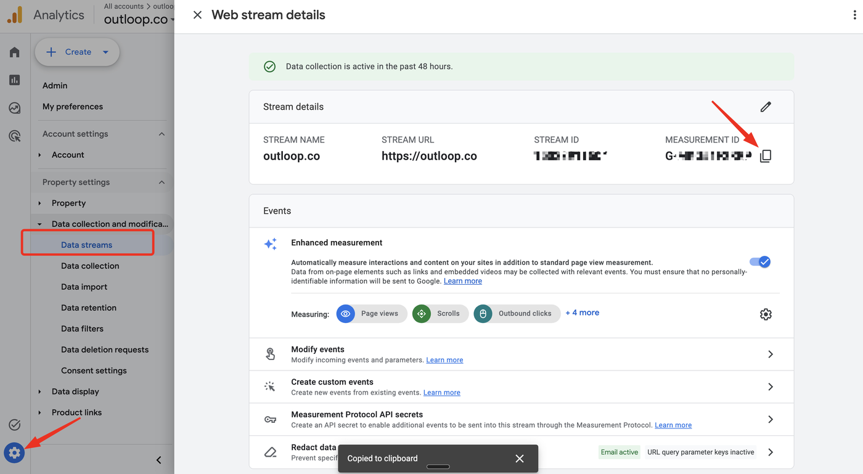Open the Analytics Home icon in sidebar
The height and width of the screenshot is (474, 863).
click(15, 52)
